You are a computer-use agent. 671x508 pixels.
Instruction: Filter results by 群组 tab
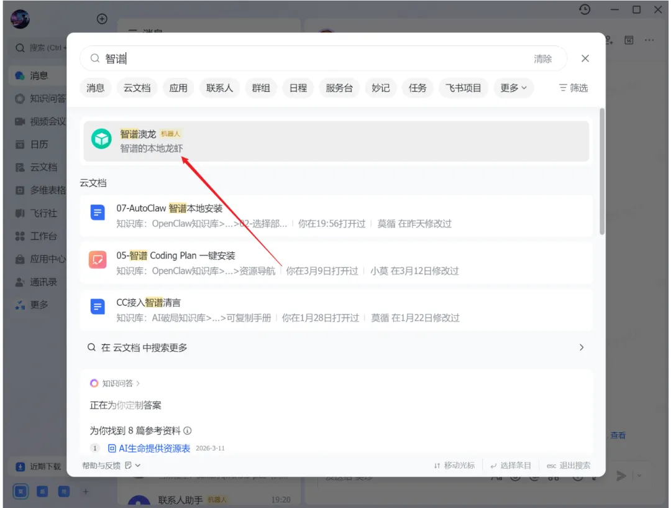tap(260, 88)
